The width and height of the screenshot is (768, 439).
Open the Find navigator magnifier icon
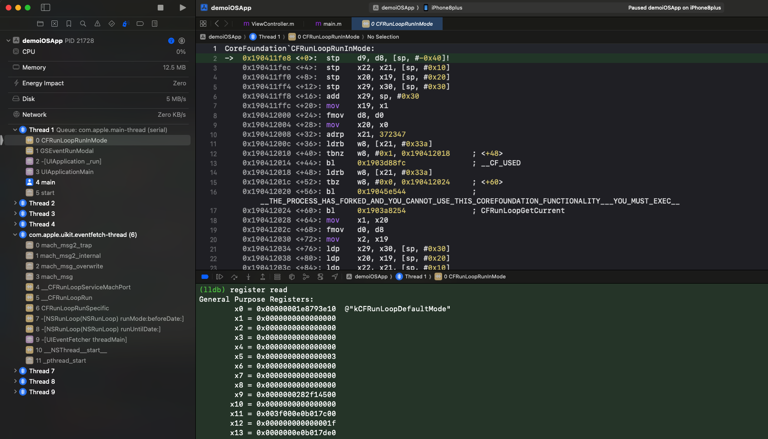pos(83,23)
